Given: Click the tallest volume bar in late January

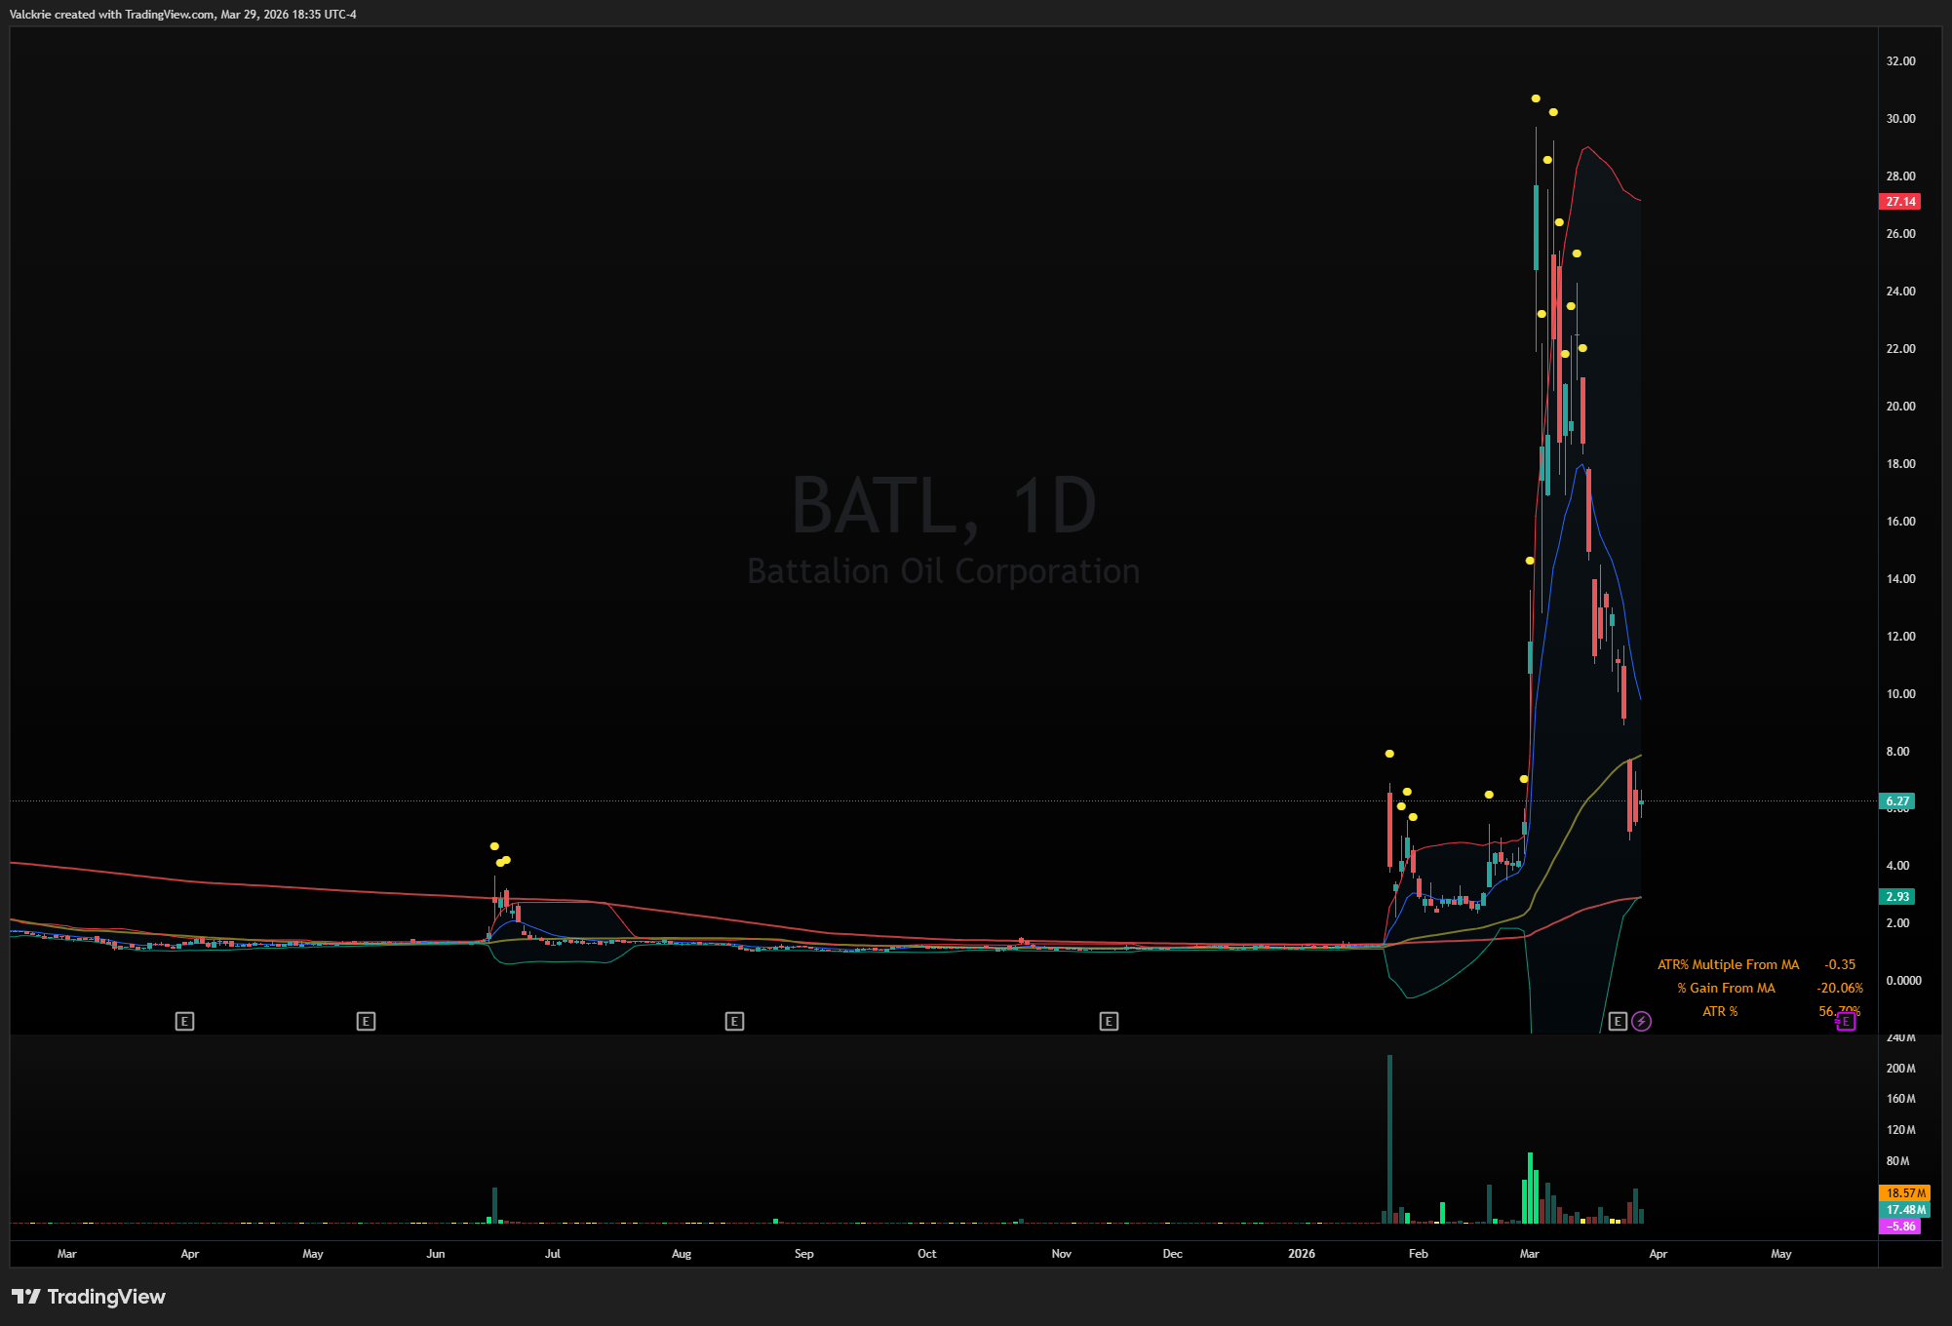Looking at the screenshot, I should coord(1389,1139).
